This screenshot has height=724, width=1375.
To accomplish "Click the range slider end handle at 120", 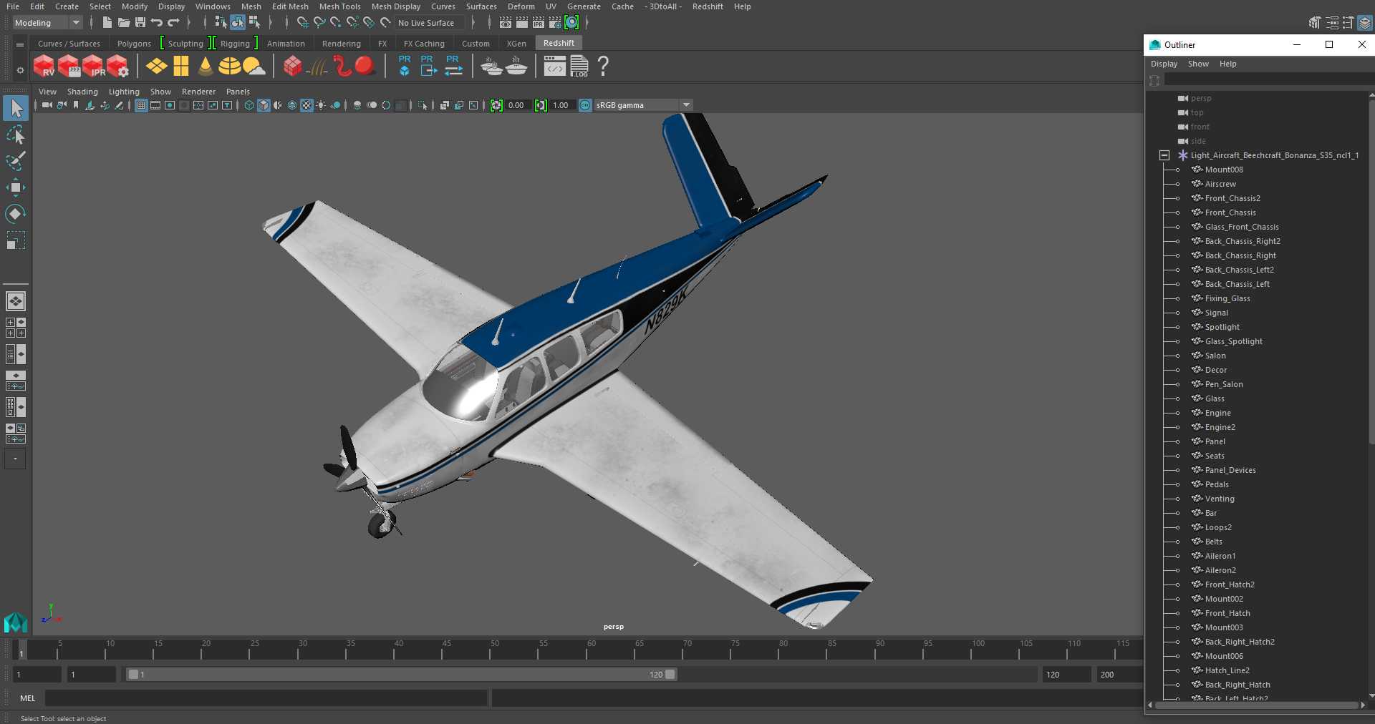I will click(x=670, y=675).
